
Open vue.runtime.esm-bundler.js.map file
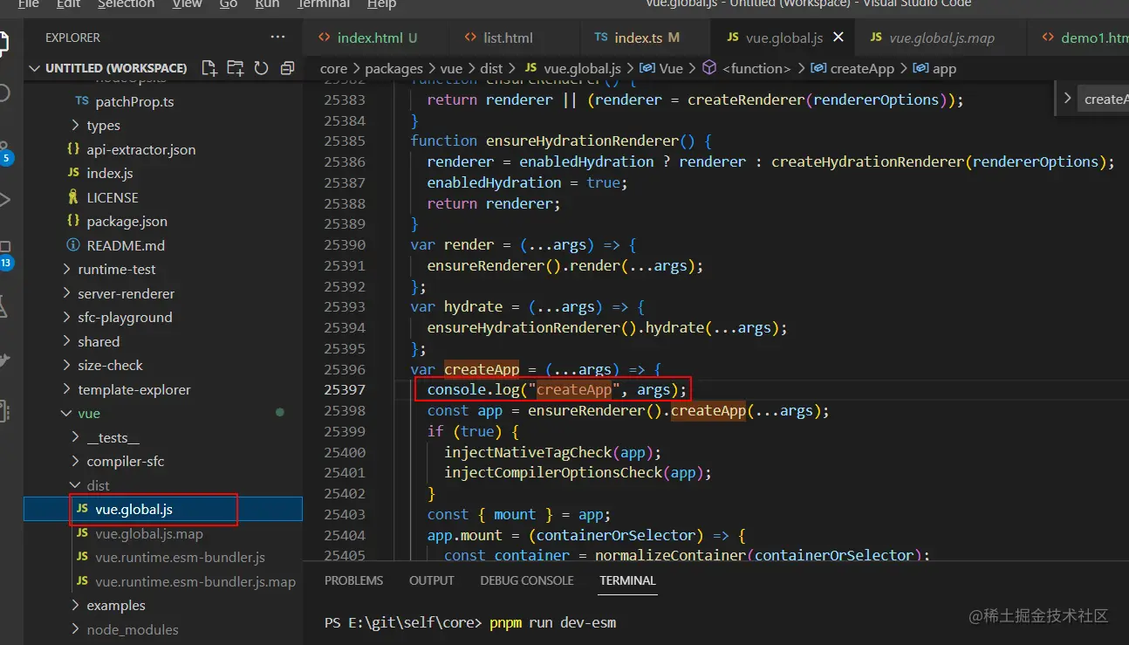click(195, 581)
